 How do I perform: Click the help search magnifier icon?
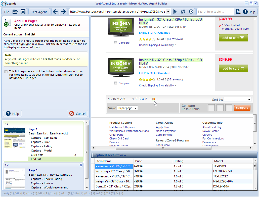tap(238, 12)
